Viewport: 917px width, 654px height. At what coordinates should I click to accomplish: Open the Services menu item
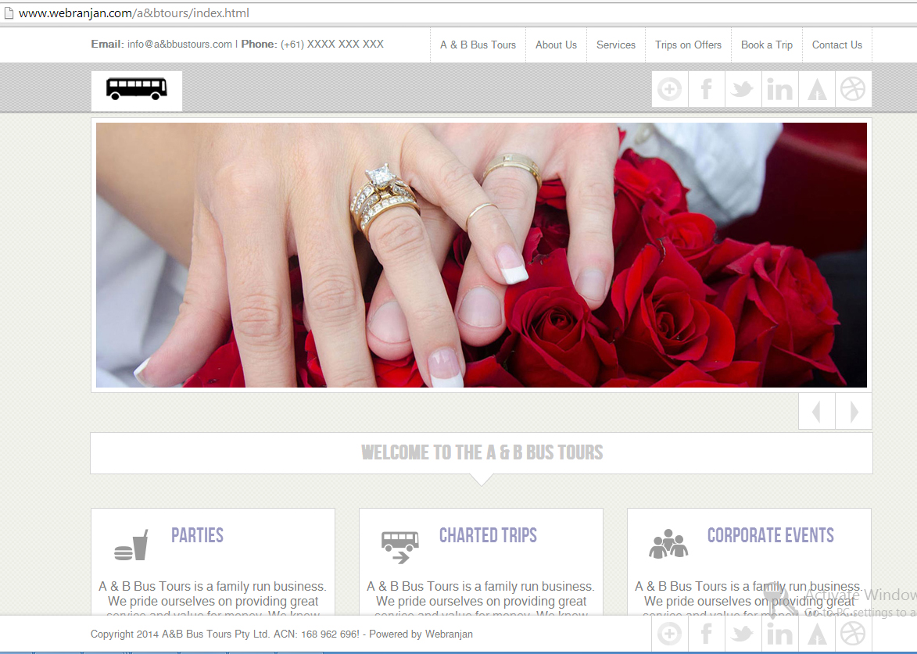616,45
